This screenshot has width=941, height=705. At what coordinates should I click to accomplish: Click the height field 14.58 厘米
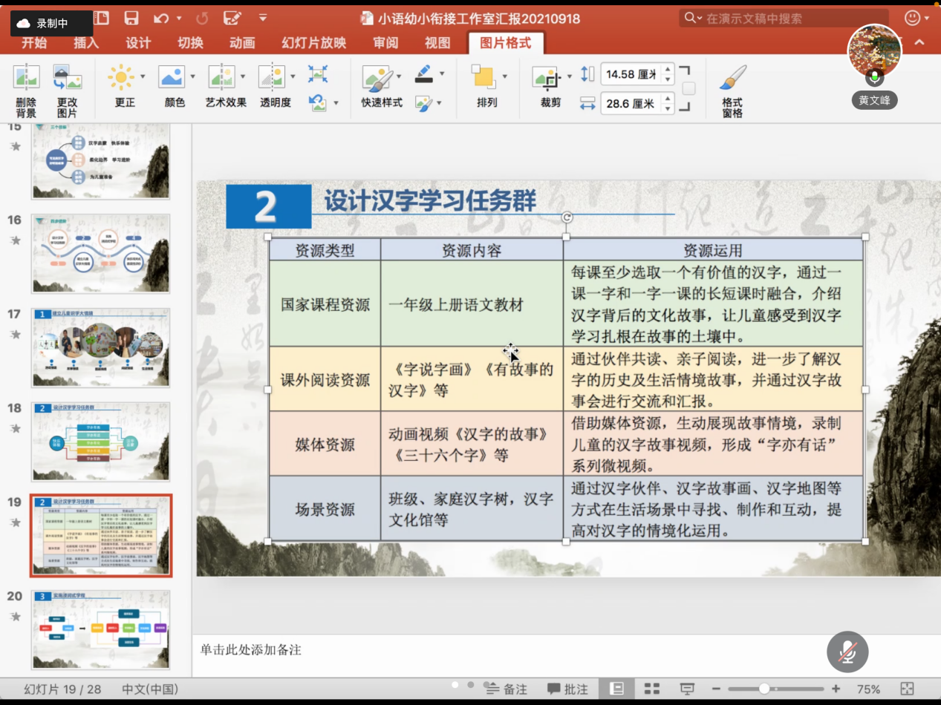click(631, 74)
